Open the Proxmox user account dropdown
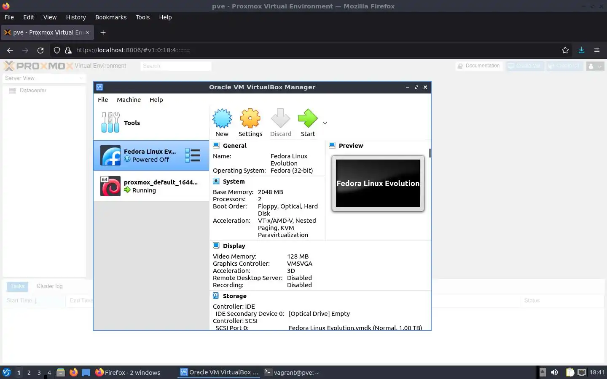 tap(595, 66)
